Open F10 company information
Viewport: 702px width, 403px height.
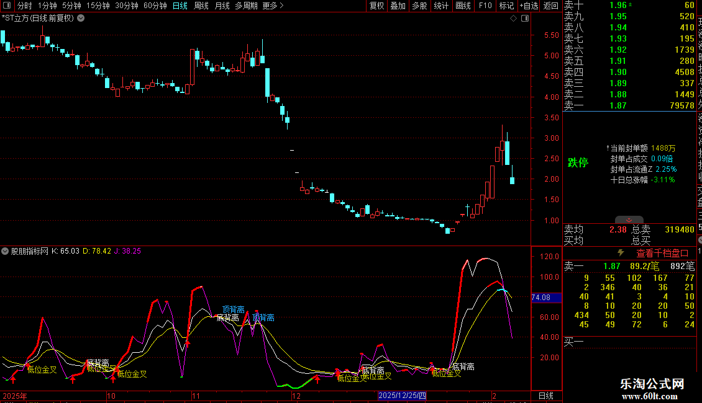coord(485,6)
